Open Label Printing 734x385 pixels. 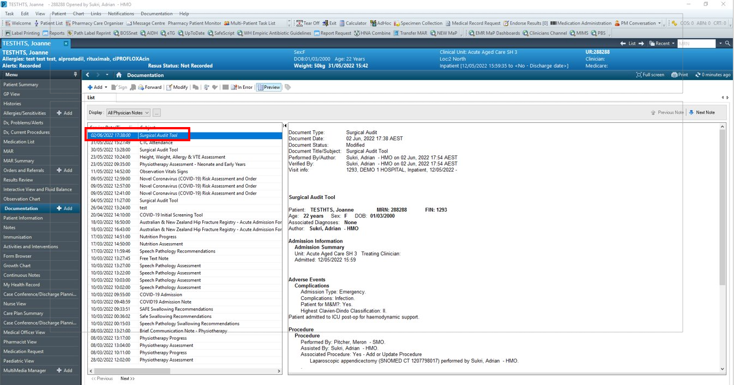click(22, 33)
